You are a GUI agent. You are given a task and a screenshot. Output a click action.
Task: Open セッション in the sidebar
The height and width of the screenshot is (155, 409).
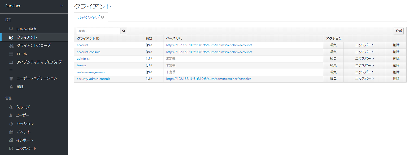point(25,124)
